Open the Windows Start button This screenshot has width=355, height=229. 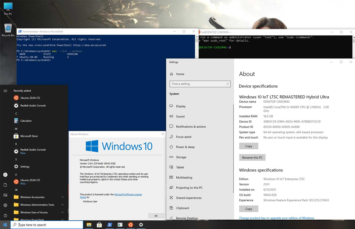click(5, 225)
